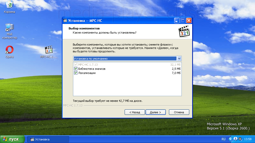Select the Мой компьютер desktop icon
255x143 pixels.
pos(9,31)
